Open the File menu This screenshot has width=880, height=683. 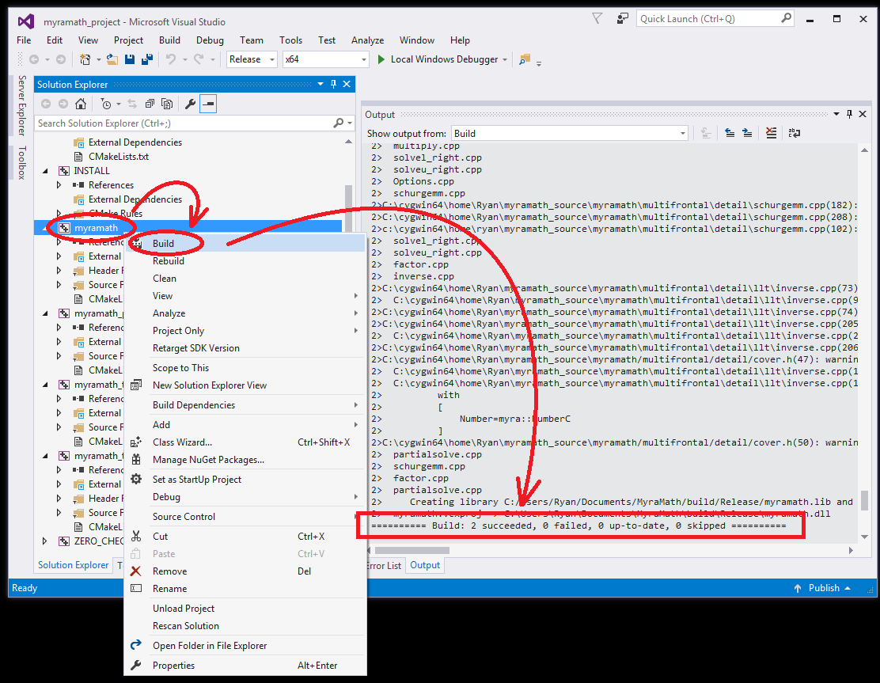click(x=24, y=40)
